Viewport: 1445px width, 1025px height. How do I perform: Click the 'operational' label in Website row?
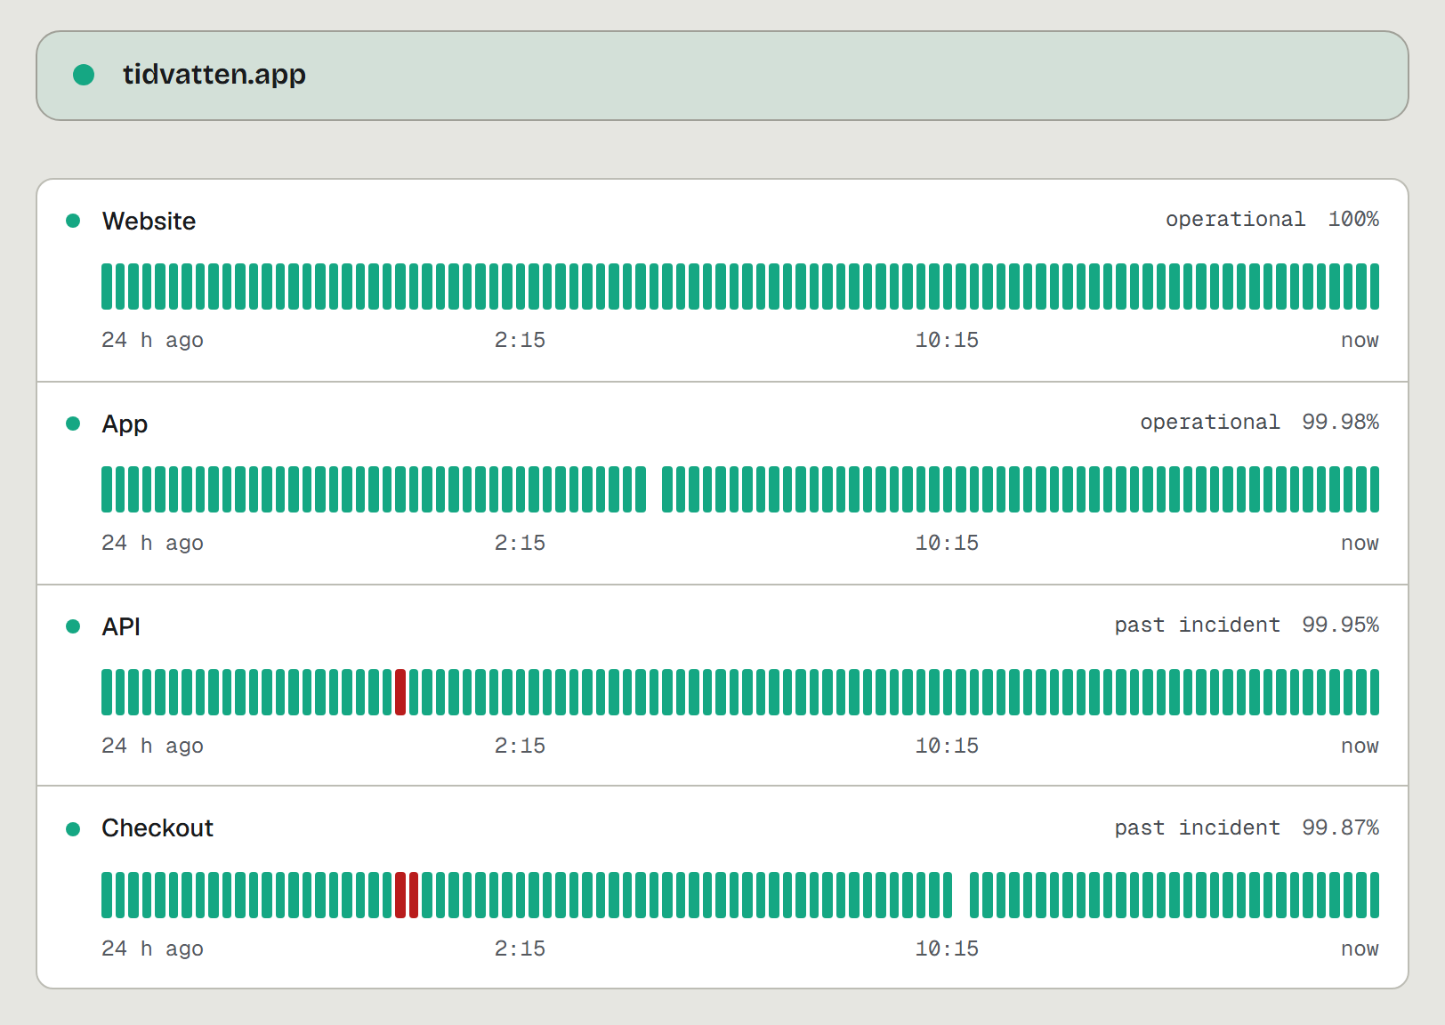pos(1235,220)
